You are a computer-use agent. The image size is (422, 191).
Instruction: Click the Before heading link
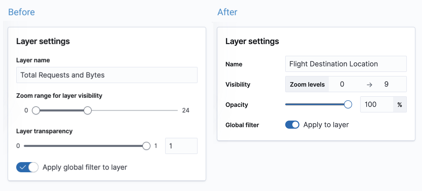point(22,12)
